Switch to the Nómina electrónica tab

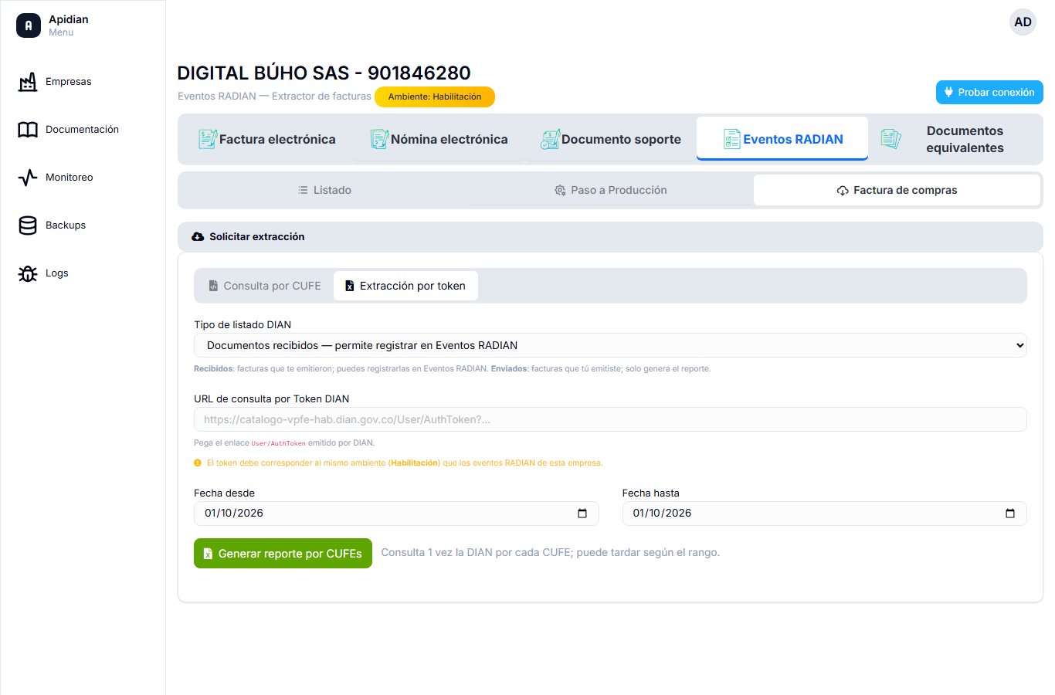click(x=439, y=140)
